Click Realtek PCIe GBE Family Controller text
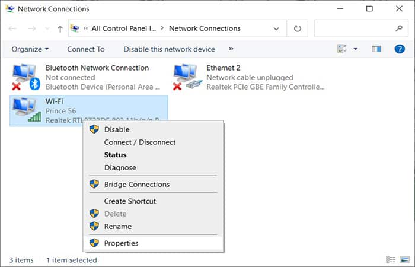 (266, 87)
